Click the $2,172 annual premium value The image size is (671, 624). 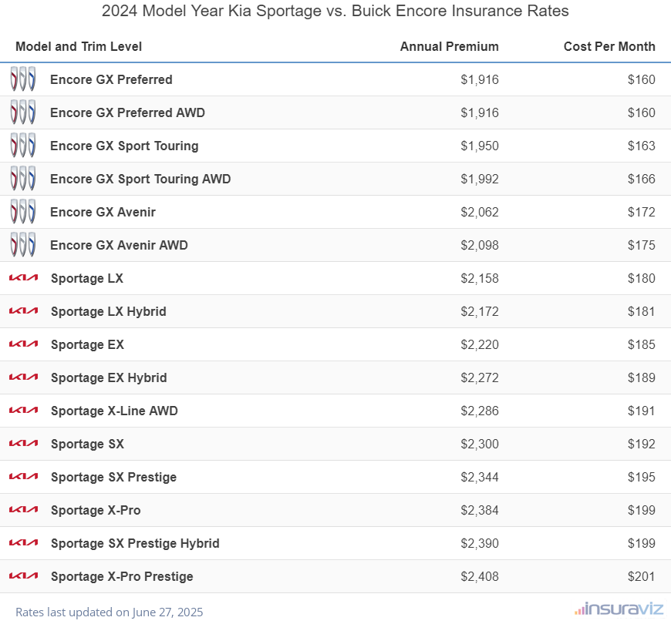480,311
